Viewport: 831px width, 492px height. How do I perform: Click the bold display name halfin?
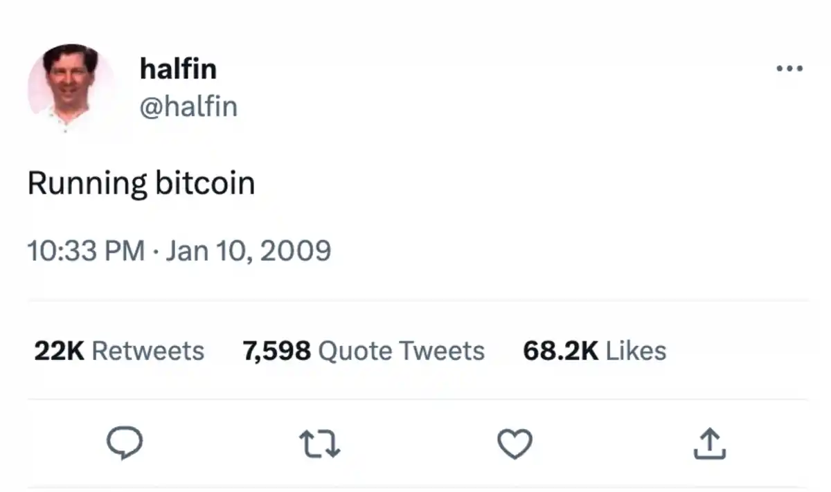click(178, 69)
